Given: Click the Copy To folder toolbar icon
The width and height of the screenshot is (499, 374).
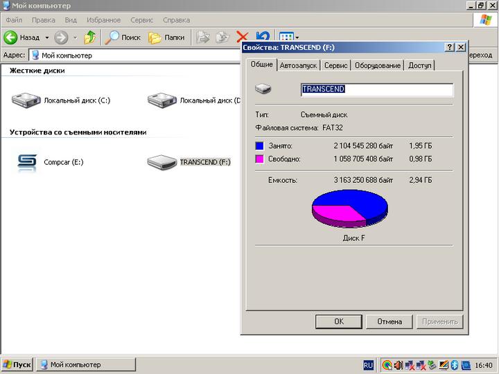Looking at the screenshot, I should point(222,37).
